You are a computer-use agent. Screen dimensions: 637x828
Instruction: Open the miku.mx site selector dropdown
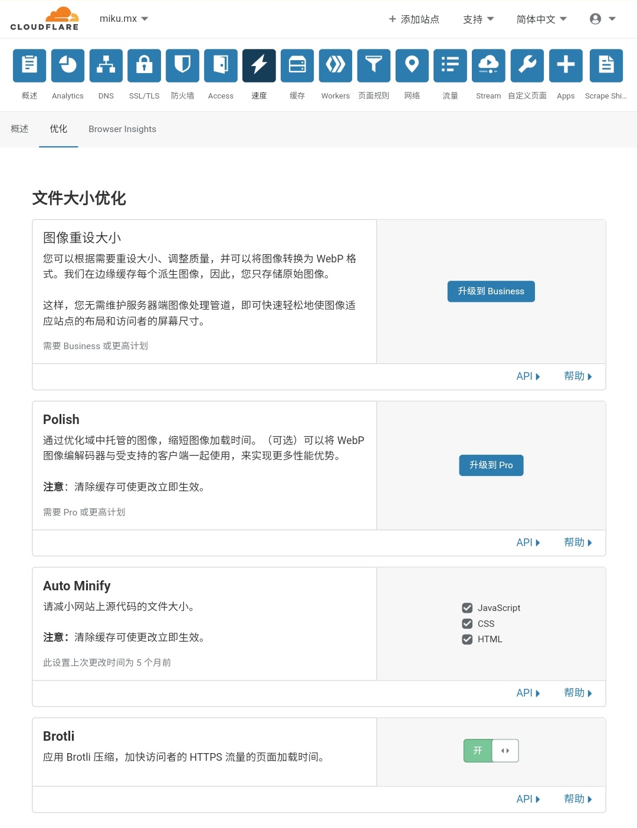[124, 19]
